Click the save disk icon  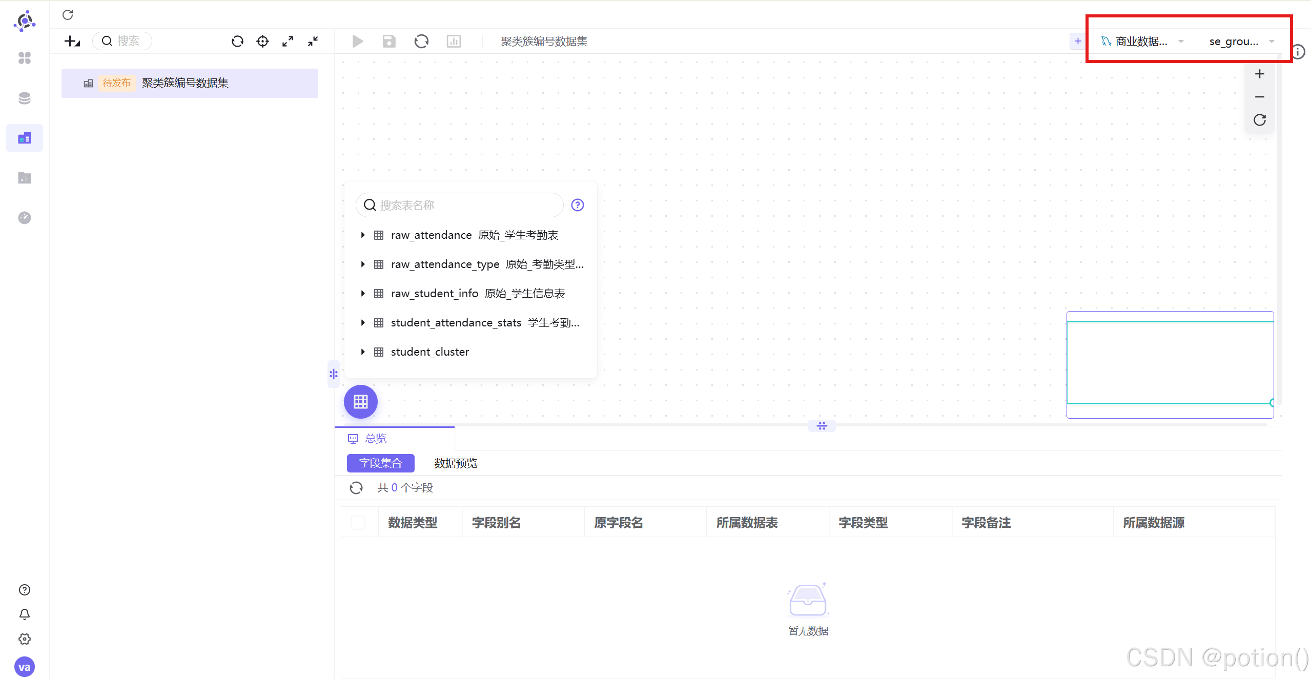pyautogui.click(x=390, y=41)
